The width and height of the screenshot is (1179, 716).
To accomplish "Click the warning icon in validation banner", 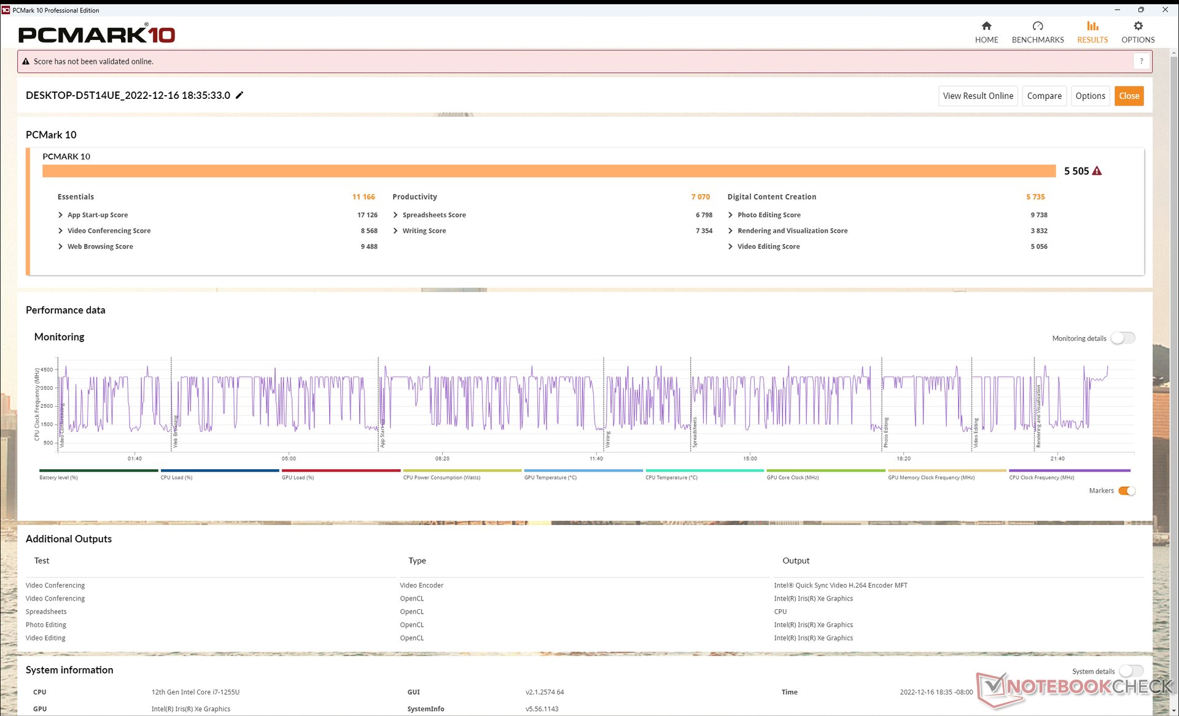I will point(26,61).
